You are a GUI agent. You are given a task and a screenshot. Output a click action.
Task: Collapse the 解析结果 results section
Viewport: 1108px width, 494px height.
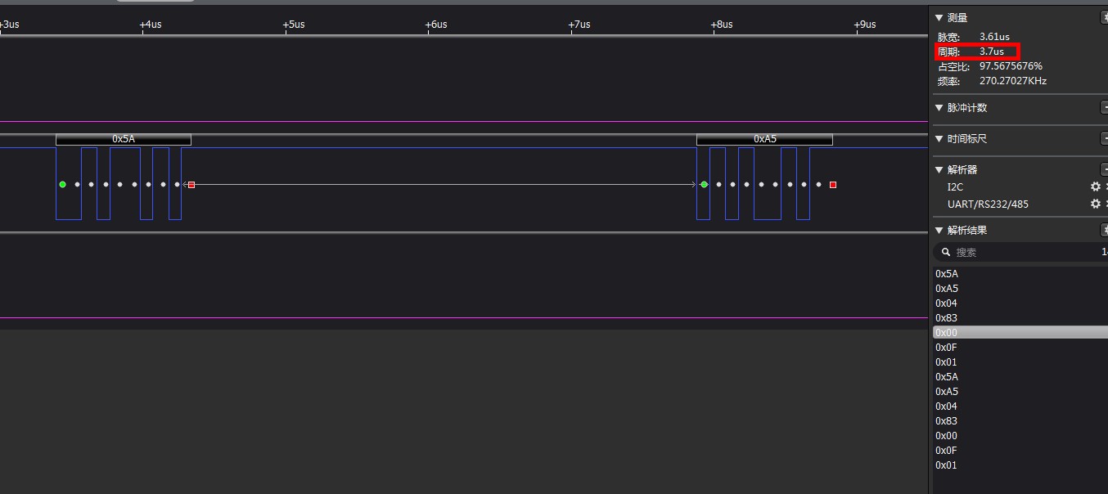939,231
